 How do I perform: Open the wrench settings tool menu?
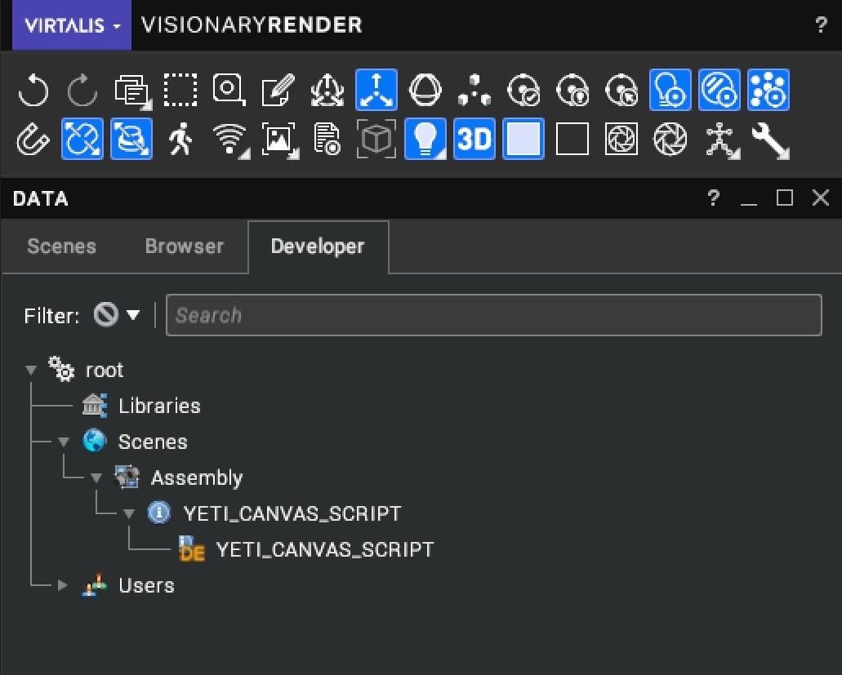(770, 140)
